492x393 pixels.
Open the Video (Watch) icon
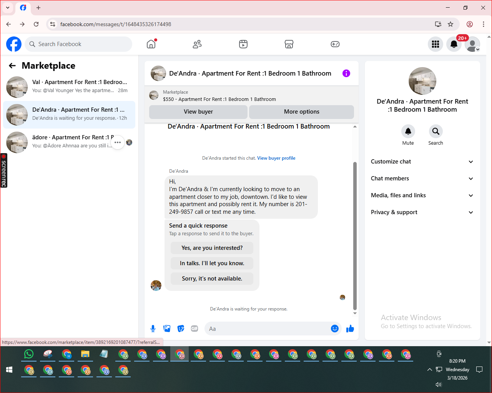pos(243,44)
